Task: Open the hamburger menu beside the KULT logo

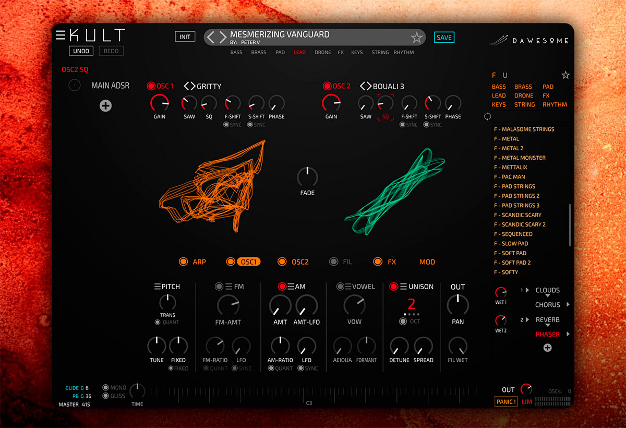Action: (61, 35)
